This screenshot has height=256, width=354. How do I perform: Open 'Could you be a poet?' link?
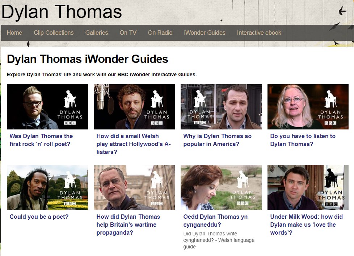click(39, 217)
